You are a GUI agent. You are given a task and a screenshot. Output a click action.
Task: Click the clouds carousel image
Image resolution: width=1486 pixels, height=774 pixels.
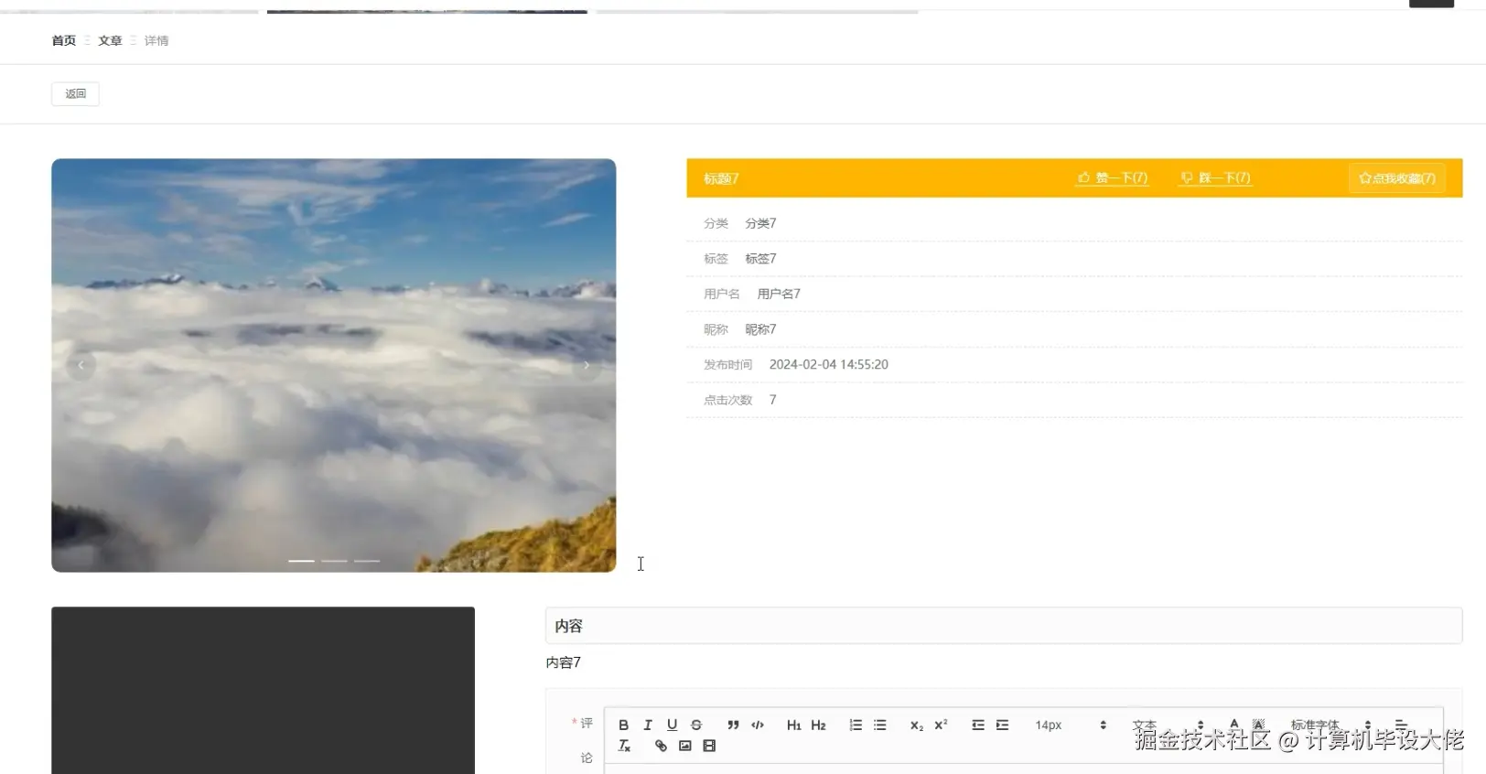click(333, 365)
